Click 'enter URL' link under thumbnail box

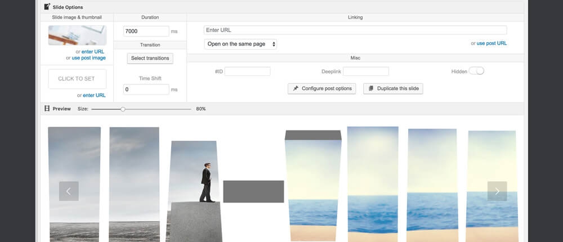tap(94, 95)
